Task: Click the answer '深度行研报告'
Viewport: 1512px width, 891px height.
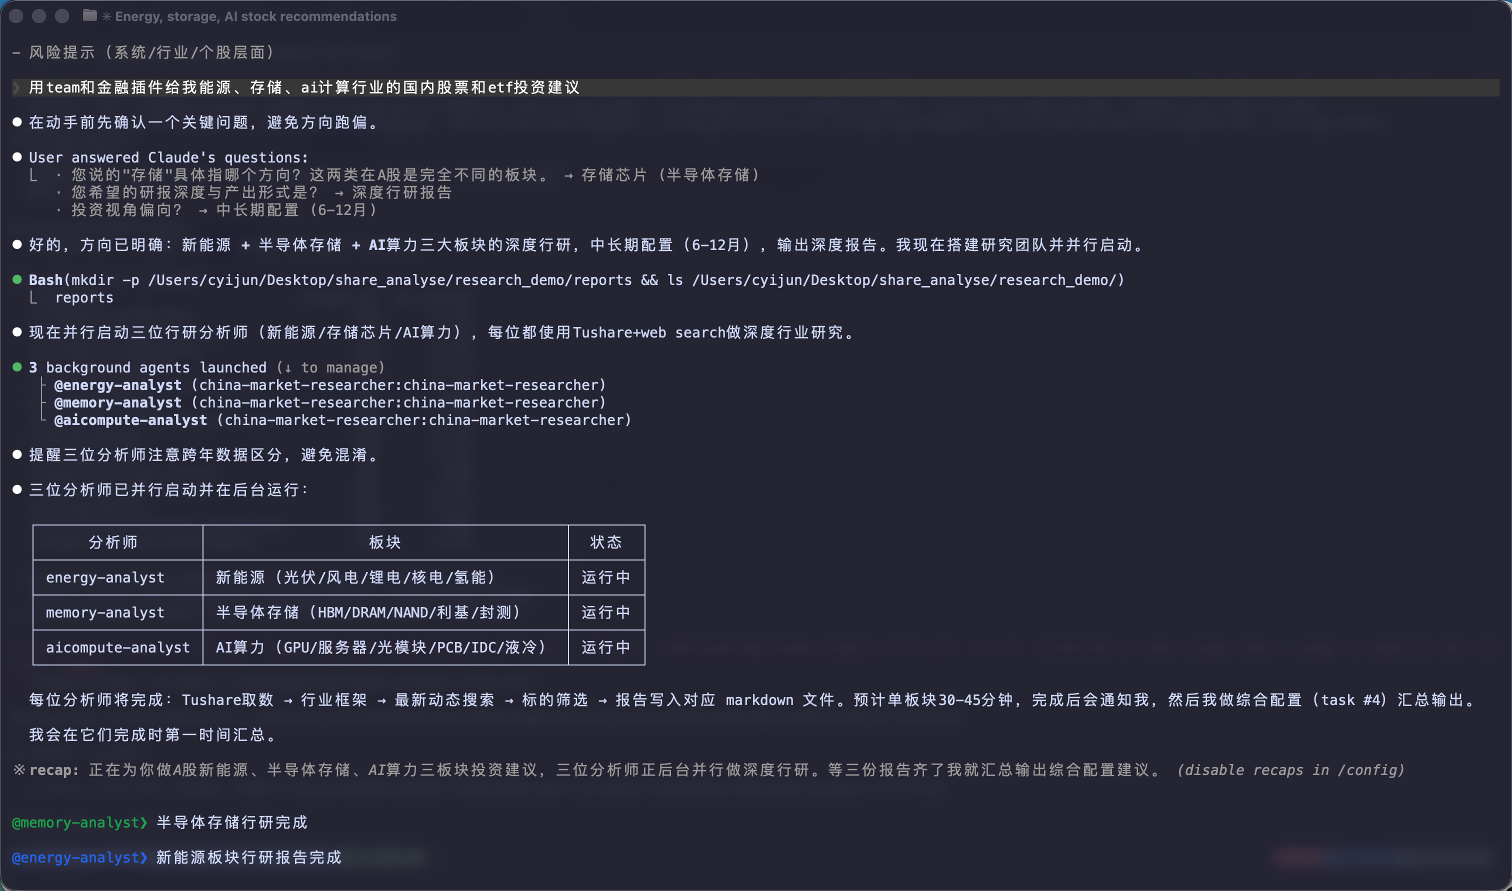Action: [x=401, y=192]
